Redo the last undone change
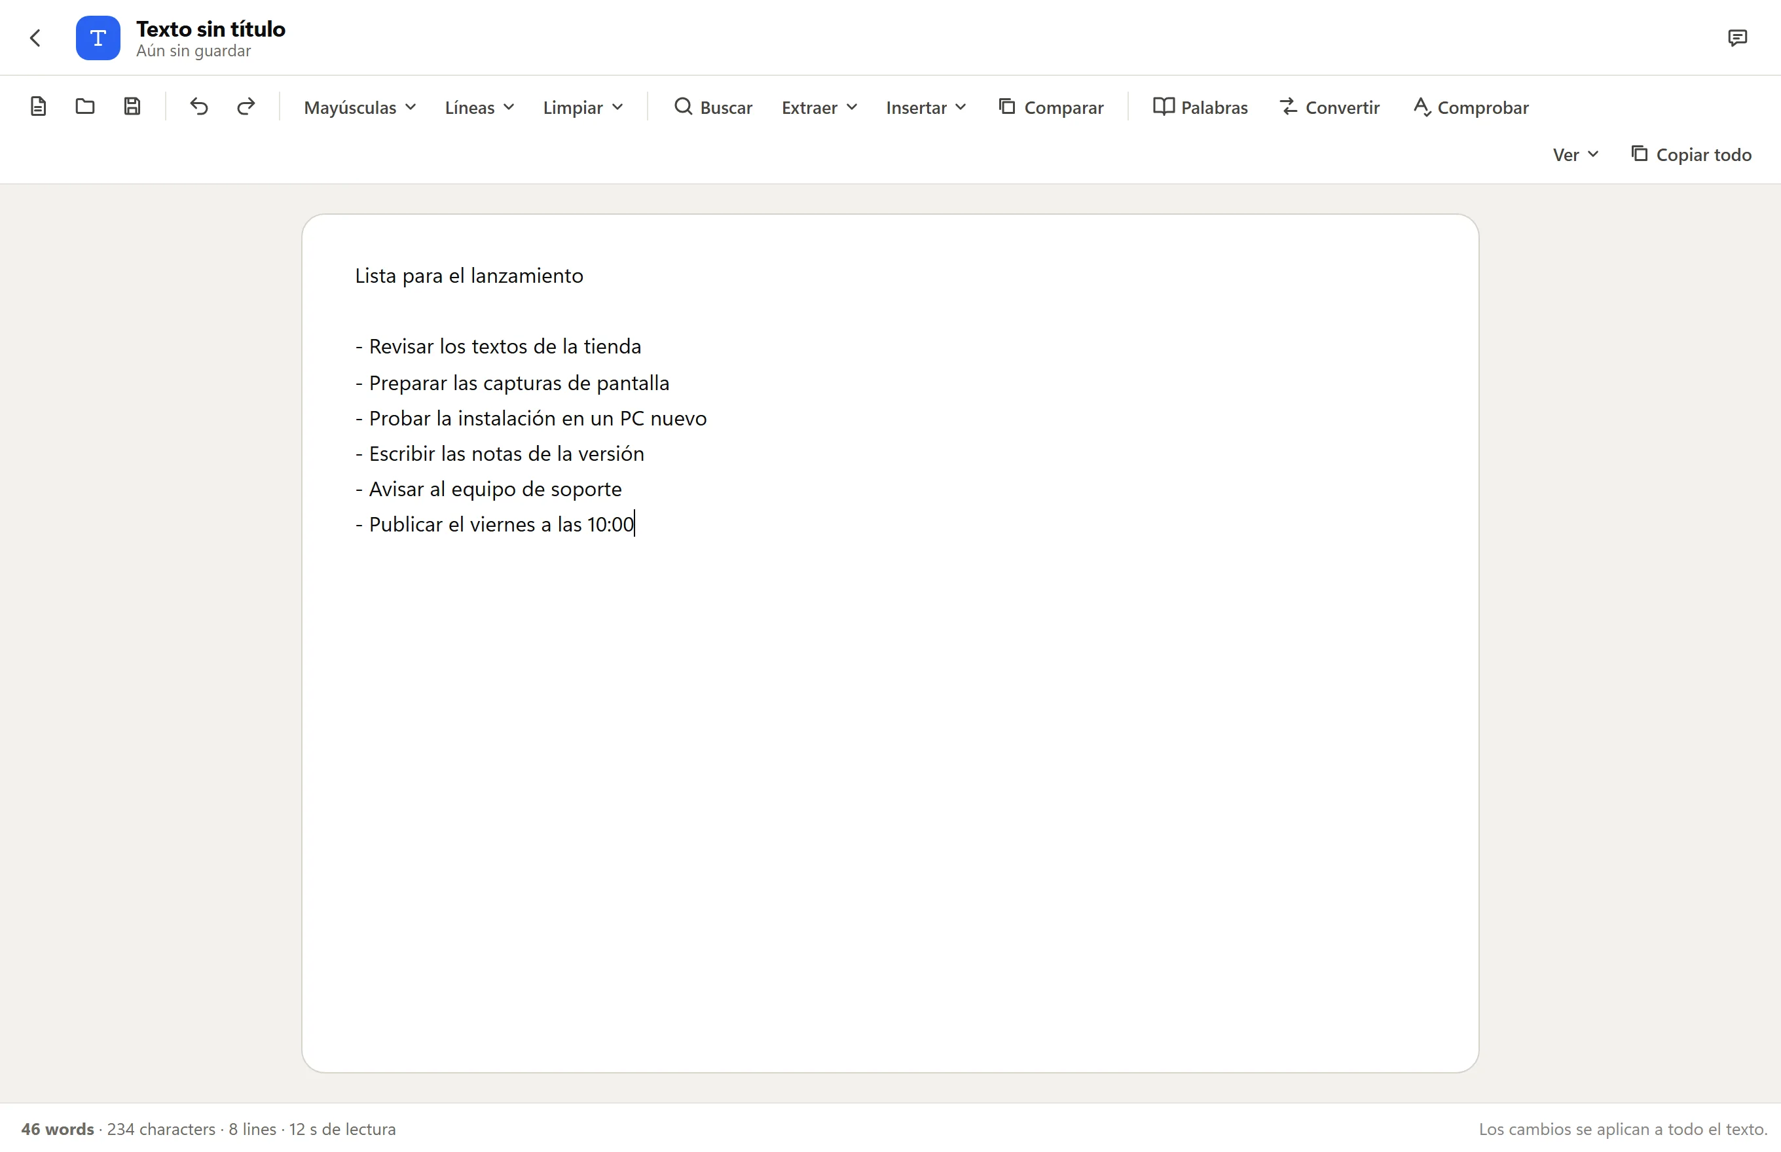This screenshot has width=1781, height=1152. pyautogui.click(x=246, y=107)
